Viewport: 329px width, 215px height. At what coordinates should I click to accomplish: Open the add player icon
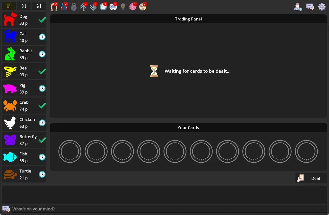tap(298, 7)
